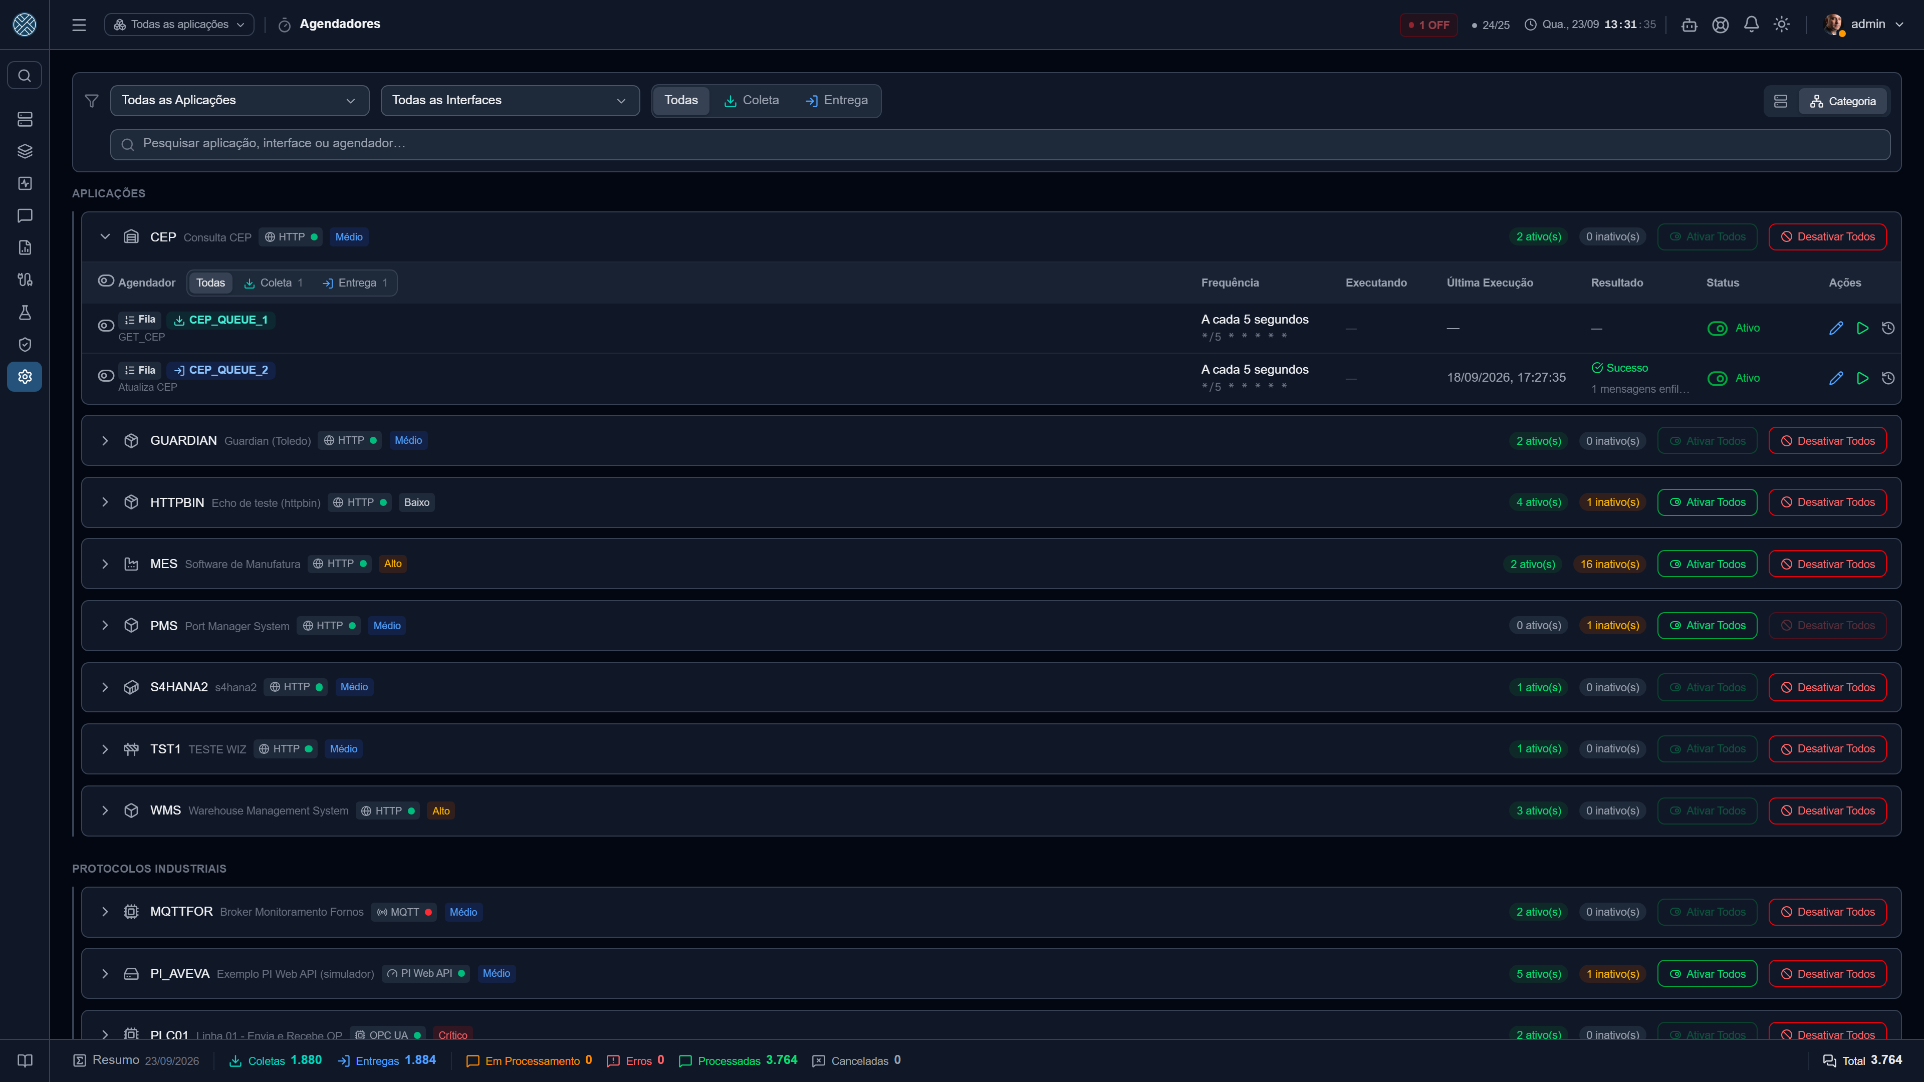Click the search icon in left sidebar
Viewport: 1924px width, 1082px height.
[25, 76]
